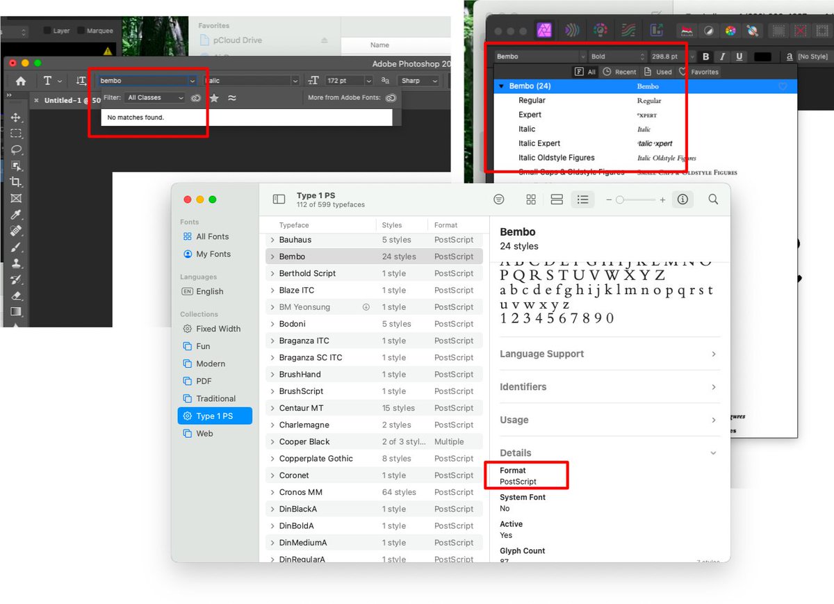Select the Move tool in Photoshop
Image resolution: width=834 pixels, height=604 pixels.
tap(15, 118)
